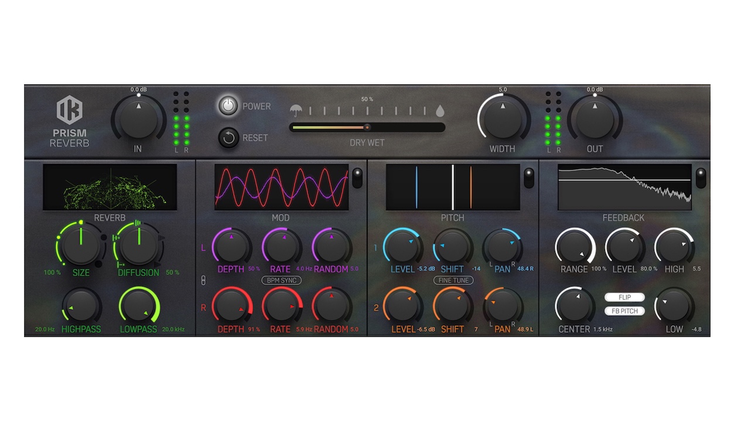This screenshot has width=738, height=443.
Task: Click the green reverb particle display
Action: 110,188
